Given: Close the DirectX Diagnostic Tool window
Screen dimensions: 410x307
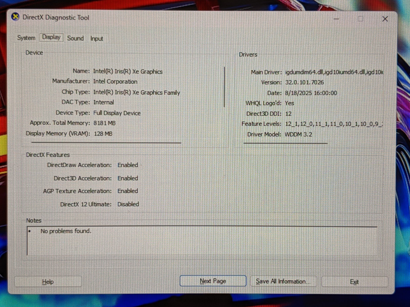Looking at the screenshot, I should [x=385, y=19].
